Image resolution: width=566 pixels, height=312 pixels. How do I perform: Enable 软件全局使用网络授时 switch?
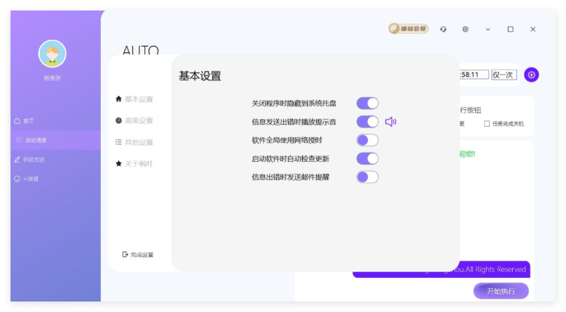367,140
